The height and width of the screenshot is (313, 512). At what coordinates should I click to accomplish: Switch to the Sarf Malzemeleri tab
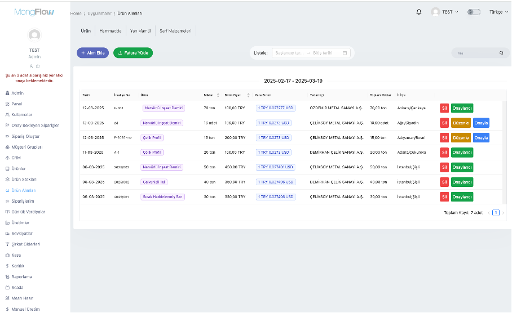(175, 30)
